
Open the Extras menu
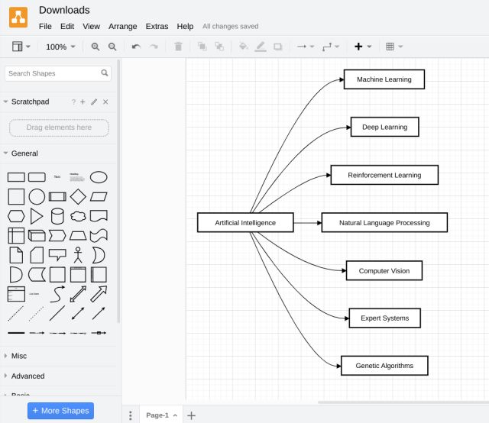click(x=157, y=27)
